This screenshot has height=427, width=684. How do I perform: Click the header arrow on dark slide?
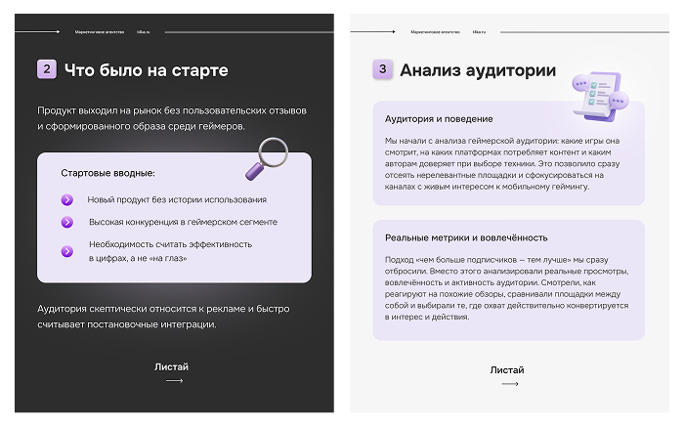39,31
